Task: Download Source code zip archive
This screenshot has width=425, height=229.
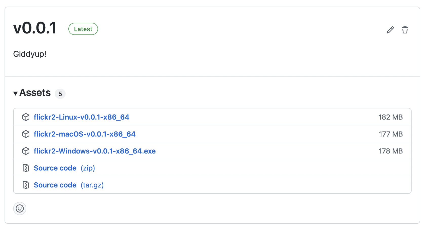Action: [55, 168]
